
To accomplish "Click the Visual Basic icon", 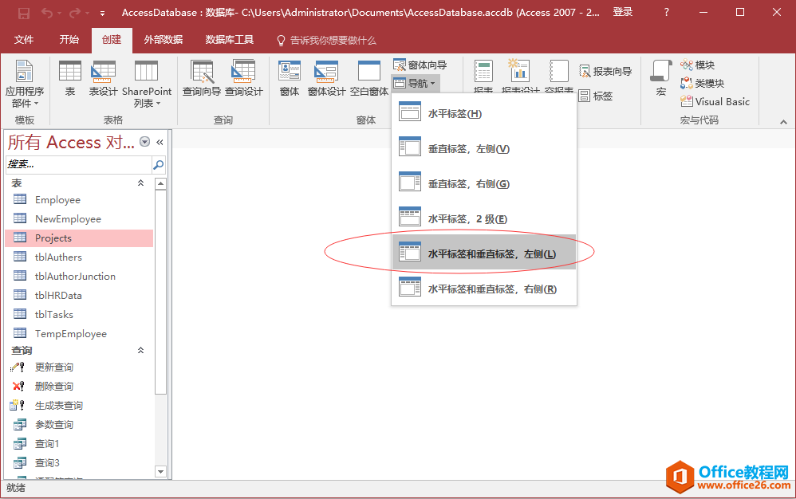I will [715, 101].
